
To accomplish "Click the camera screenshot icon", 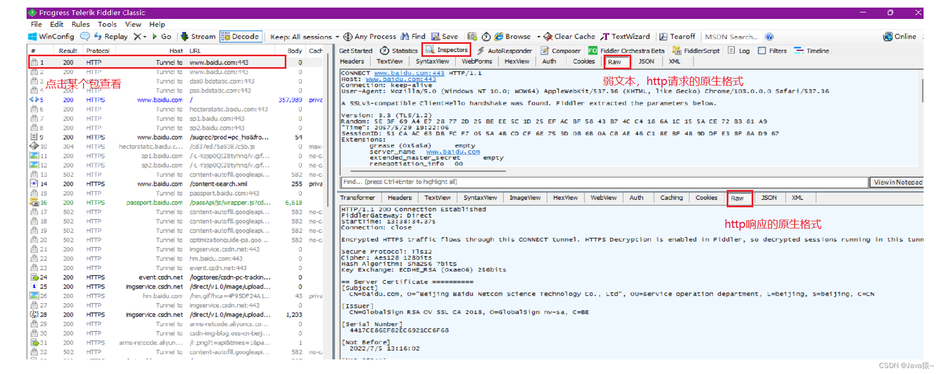I will 472,36.
